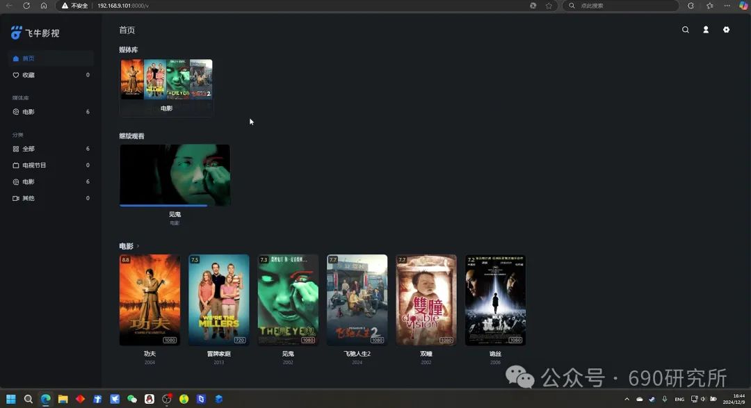Click the Edge icon in the taskbar
The height and width of the screenshot is (408, 751).
[45, 399]
